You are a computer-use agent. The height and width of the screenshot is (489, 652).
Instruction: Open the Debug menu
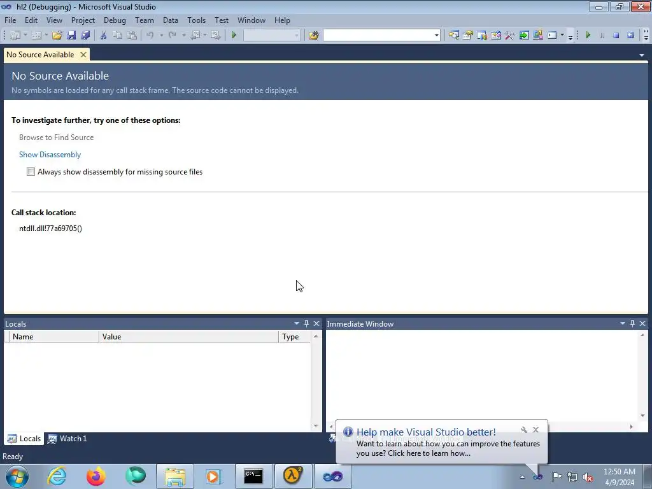pos(115,20)
